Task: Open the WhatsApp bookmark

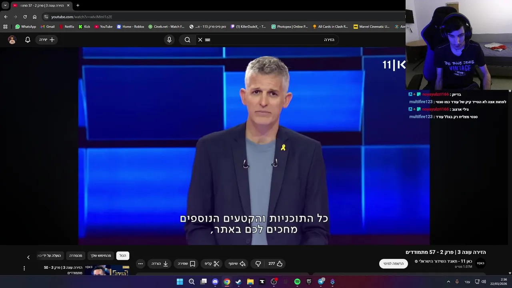Action: (x=26, y=27)
